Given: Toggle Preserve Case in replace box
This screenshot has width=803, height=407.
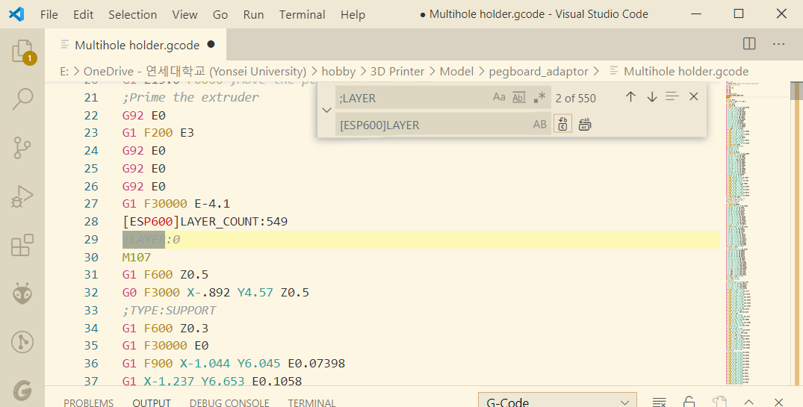Looking at the screenshot, I should 540,125.
